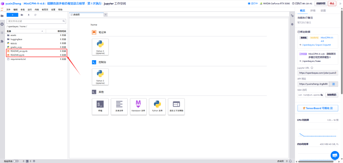Add a new launcher tab with plus
Screen dimensions: 343x163
pos(105,14)
